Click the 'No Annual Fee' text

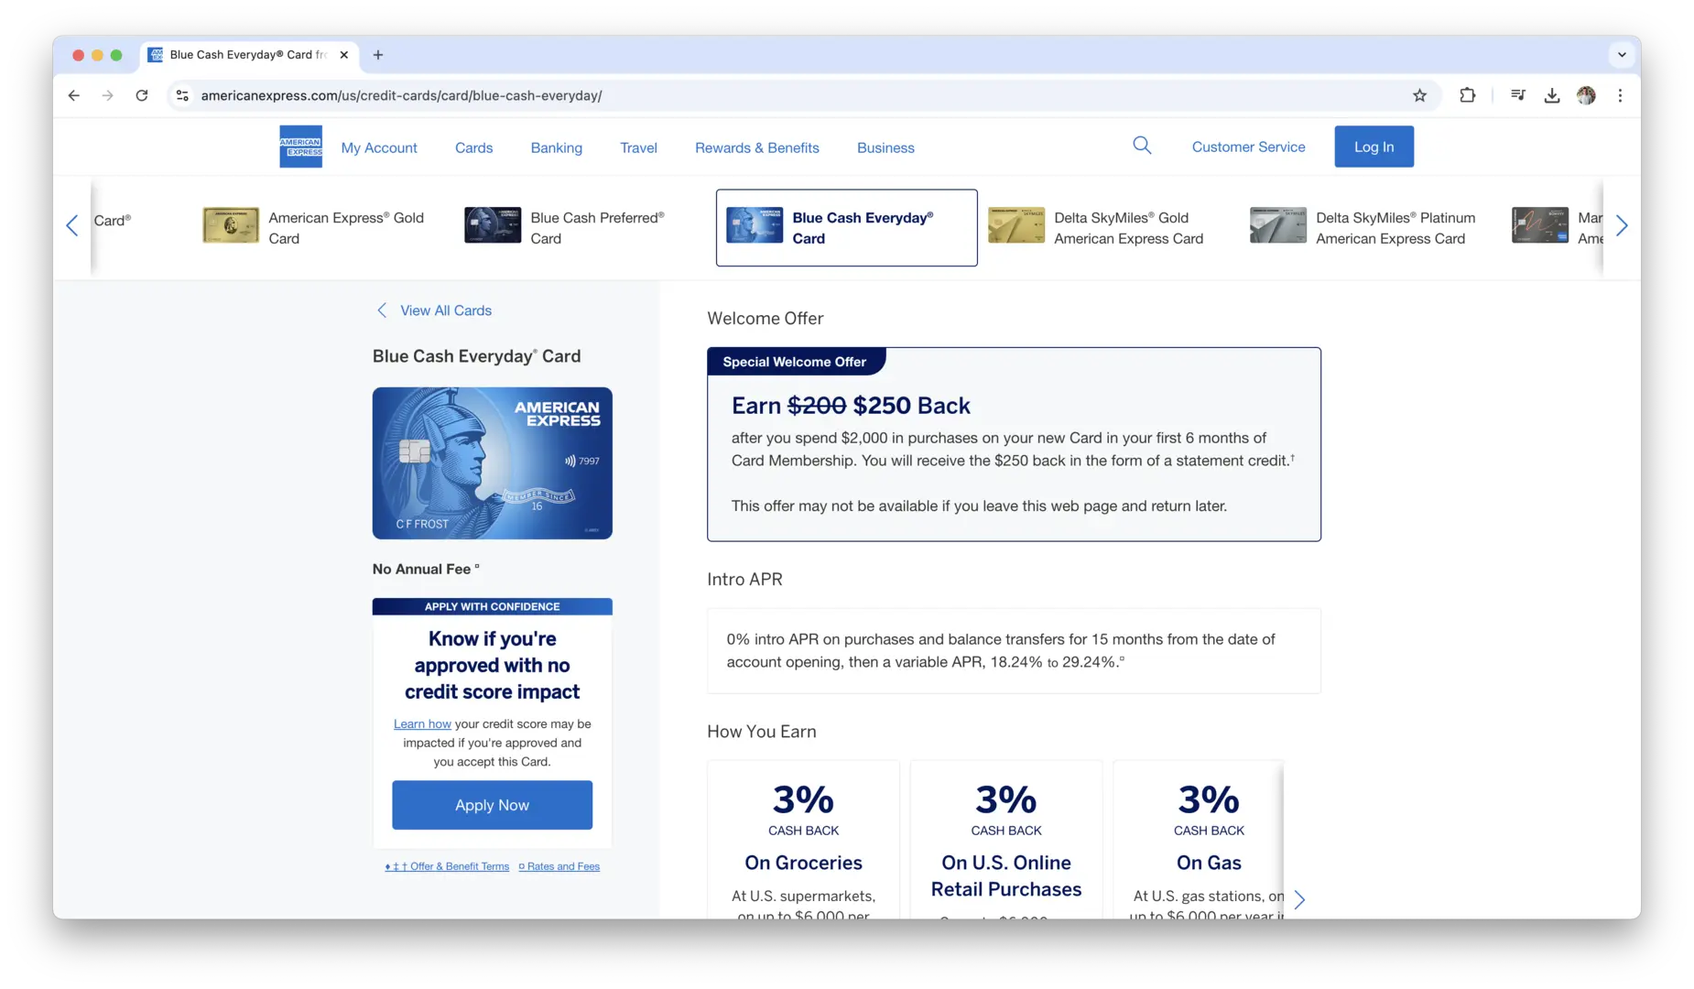tap(426, 569)
